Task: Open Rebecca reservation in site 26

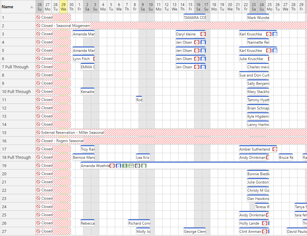Action: pyautogui.click(x=88, y=223)
